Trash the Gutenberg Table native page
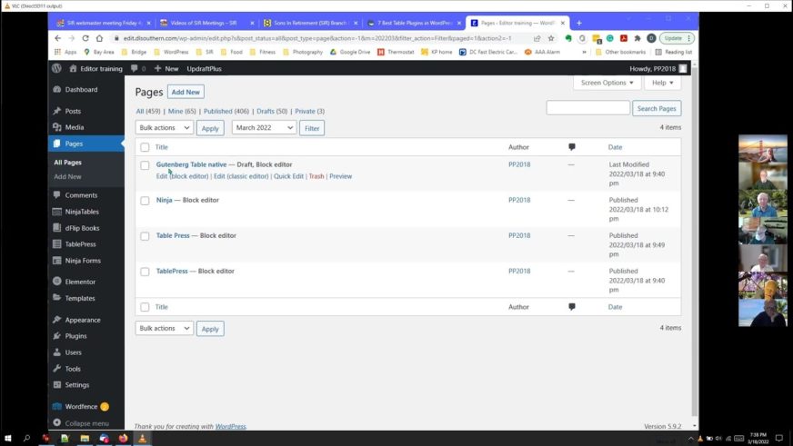 coord(316,176)
